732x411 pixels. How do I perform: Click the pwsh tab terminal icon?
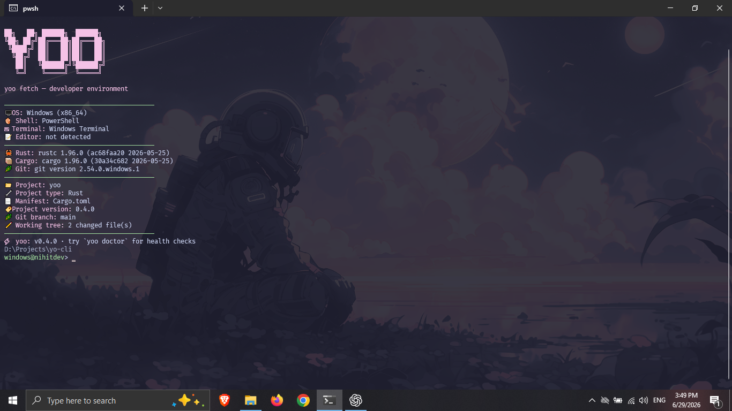(13, 8)
